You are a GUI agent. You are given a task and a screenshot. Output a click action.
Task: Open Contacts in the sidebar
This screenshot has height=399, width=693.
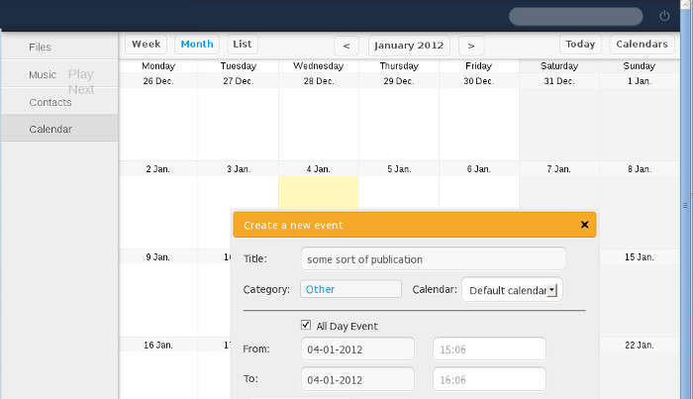(50, 102)
